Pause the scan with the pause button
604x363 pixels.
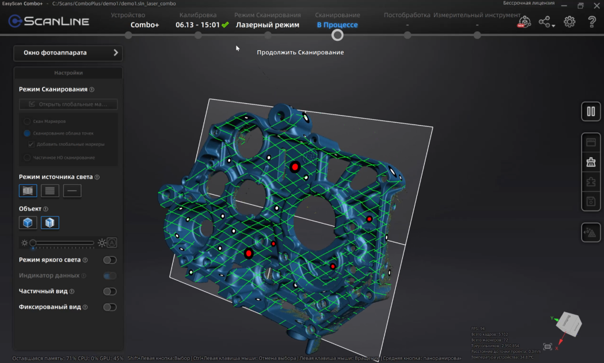point(590,112)
